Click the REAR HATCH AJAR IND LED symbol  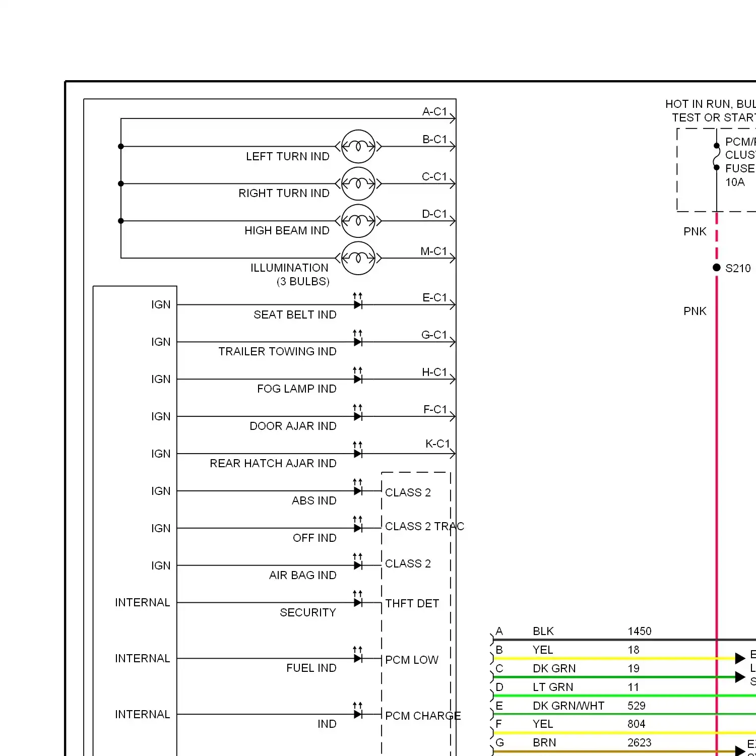point(358,451)
